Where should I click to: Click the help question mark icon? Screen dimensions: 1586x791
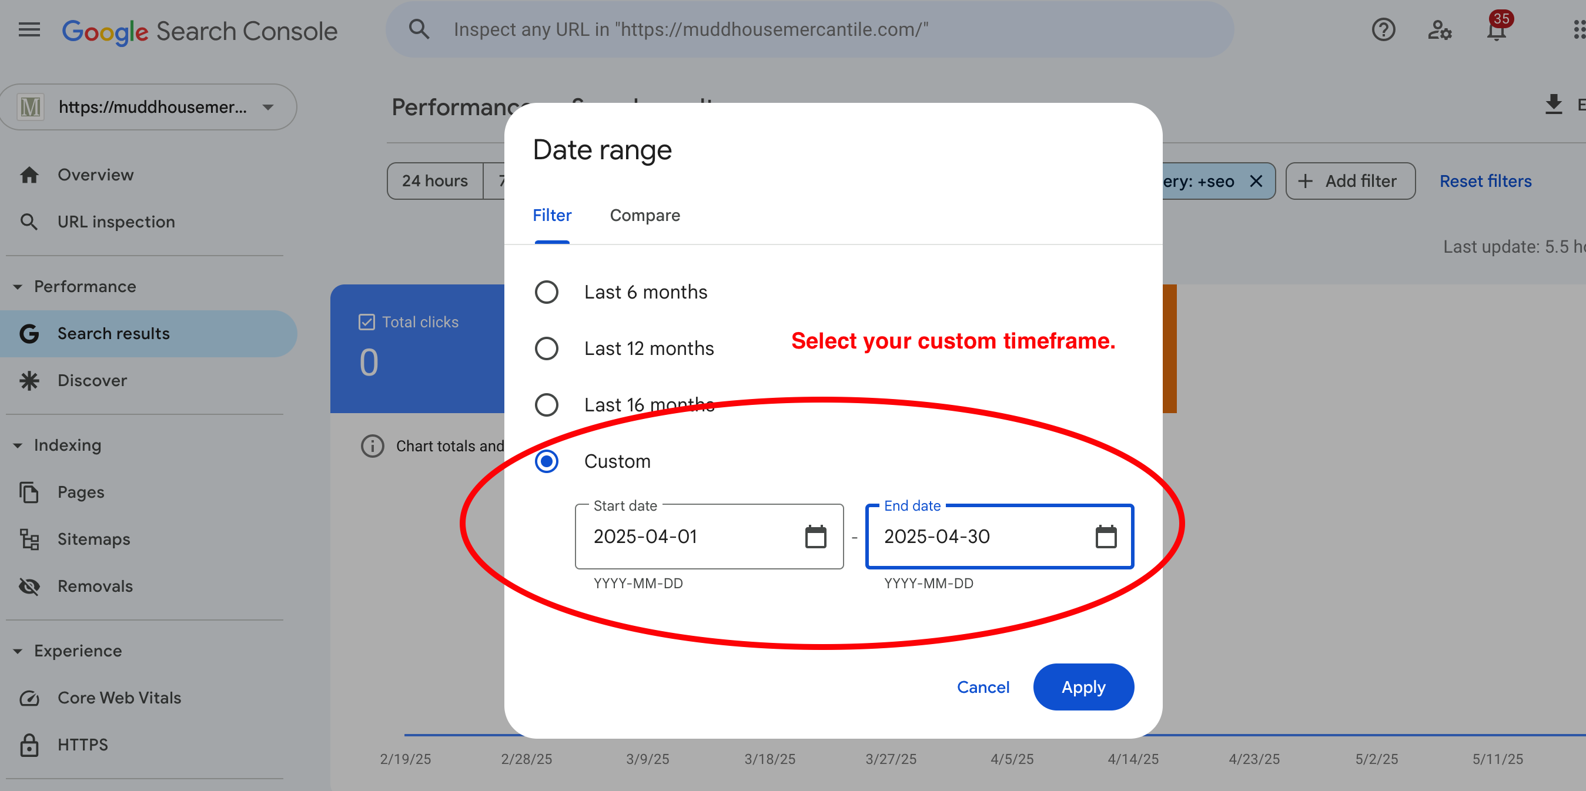pyautogui.click(x=1383, y=29)
